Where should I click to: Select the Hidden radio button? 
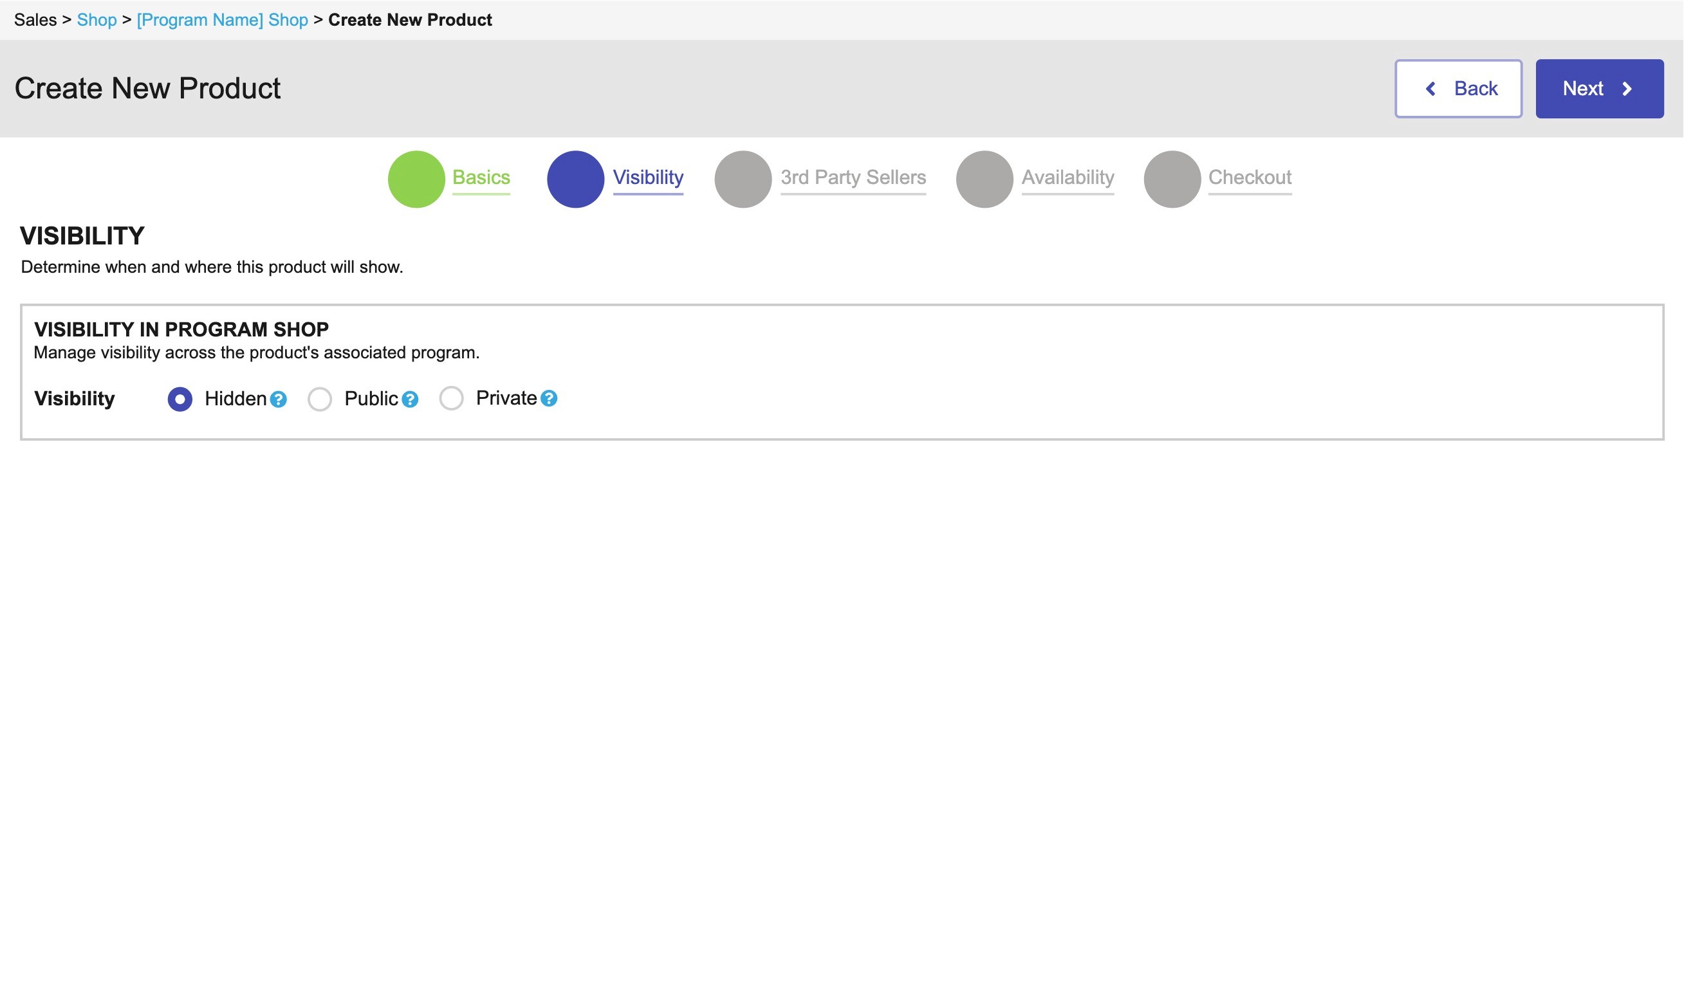click(180, 400)
